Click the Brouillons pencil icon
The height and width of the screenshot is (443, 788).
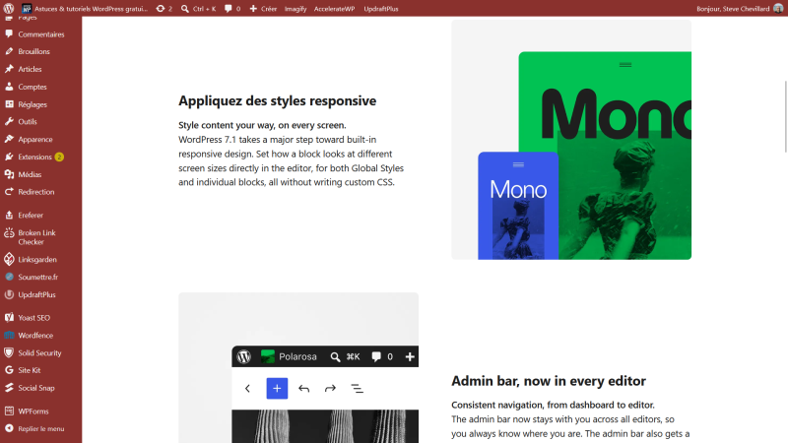pos(9,51)
